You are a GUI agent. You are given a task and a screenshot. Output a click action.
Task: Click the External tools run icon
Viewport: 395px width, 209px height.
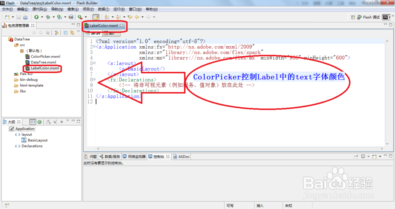[80, 17]
